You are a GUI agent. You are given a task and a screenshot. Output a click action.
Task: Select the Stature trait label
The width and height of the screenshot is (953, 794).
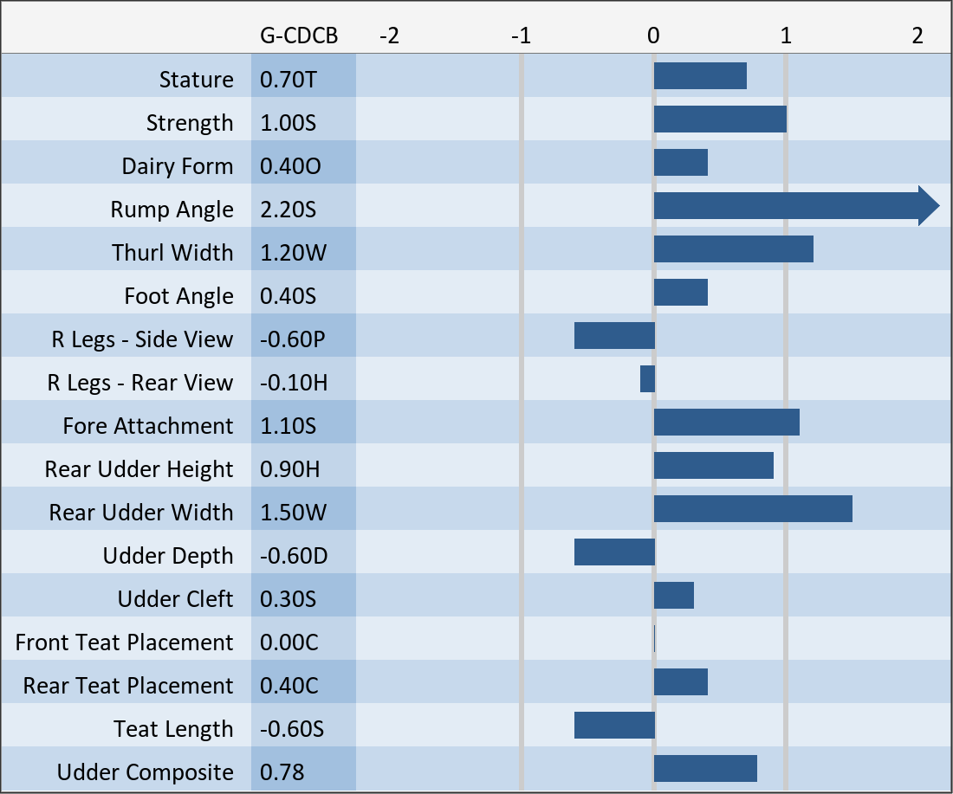tap(197, 80)
